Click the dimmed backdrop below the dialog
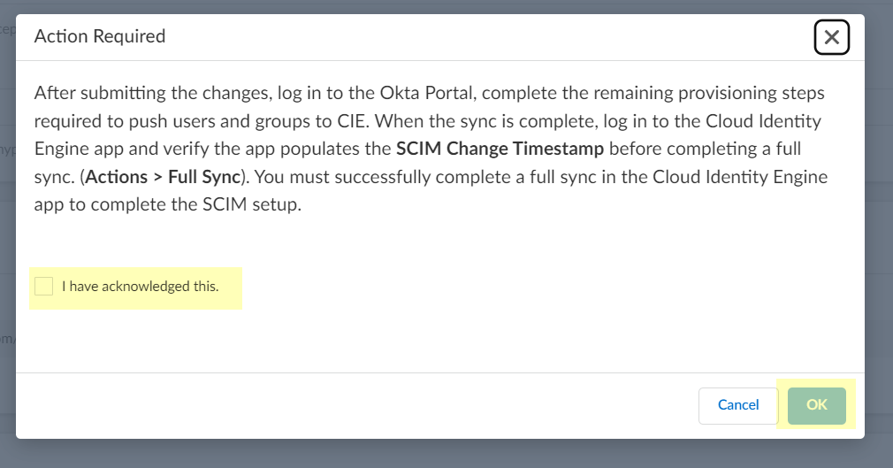The height and width of the screenshot is (468, 893). [442, 454]
